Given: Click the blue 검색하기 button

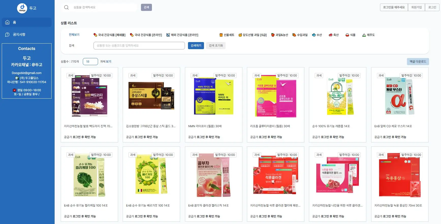Looking at the screenshot, I should pyautogui.click(x=196, y=46).
